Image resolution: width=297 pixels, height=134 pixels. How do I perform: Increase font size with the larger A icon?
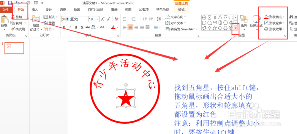tap(103, 19)
